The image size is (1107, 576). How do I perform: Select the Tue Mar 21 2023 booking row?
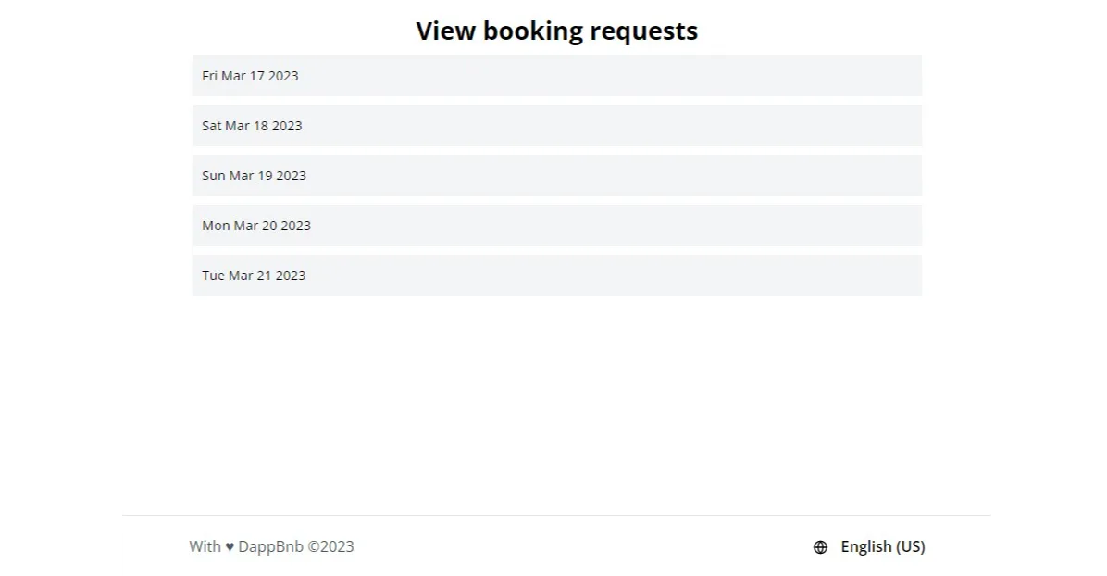556,276
